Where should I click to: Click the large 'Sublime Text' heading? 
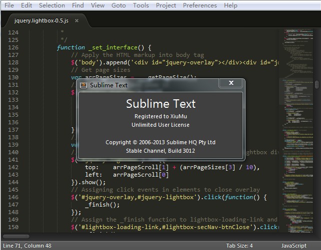pos(161,104)
